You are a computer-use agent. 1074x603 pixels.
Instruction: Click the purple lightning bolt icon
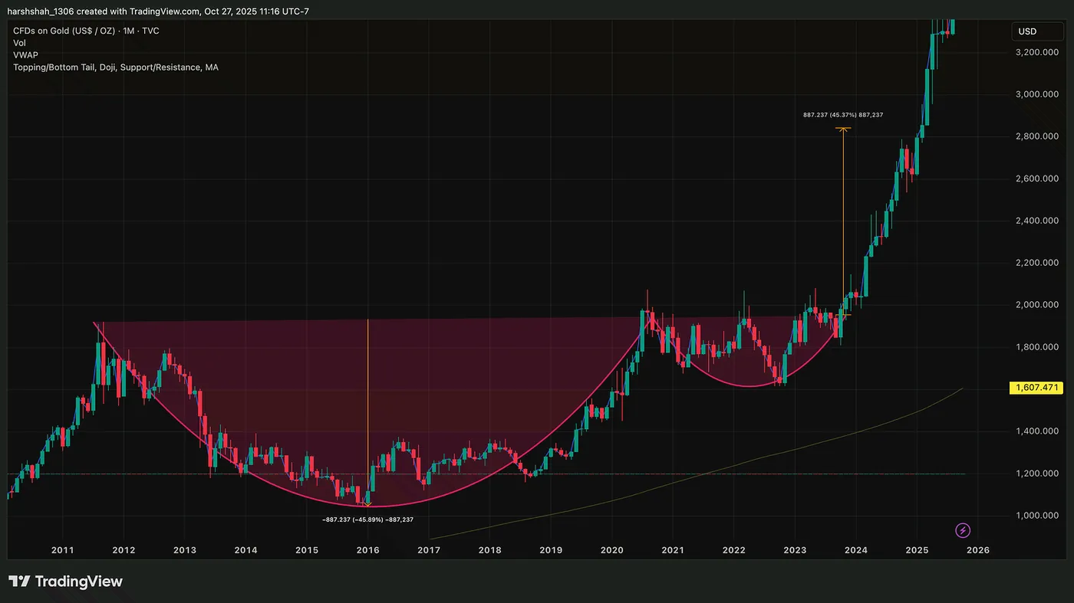(964, 530)
